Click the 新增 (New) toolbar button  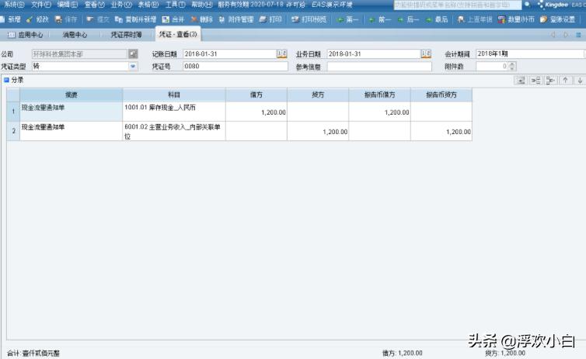pos(10,19)
